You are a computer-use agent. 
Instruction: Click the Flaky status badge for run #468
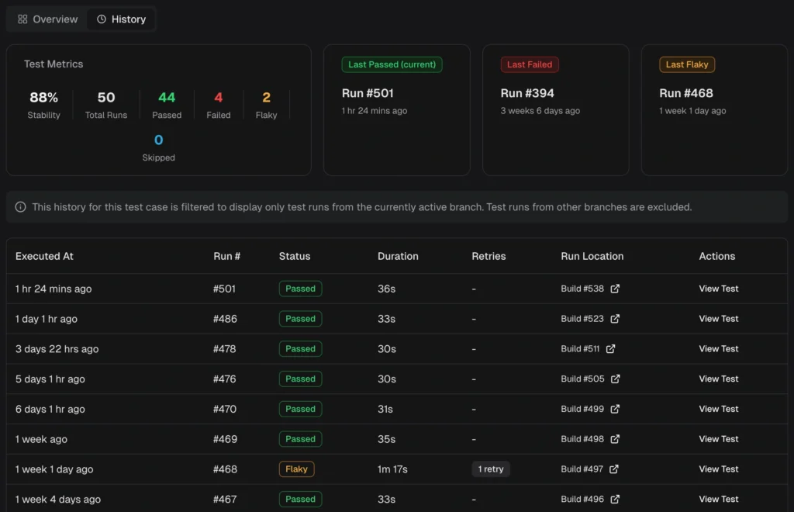pyautogui.click(x=296, y=469)
